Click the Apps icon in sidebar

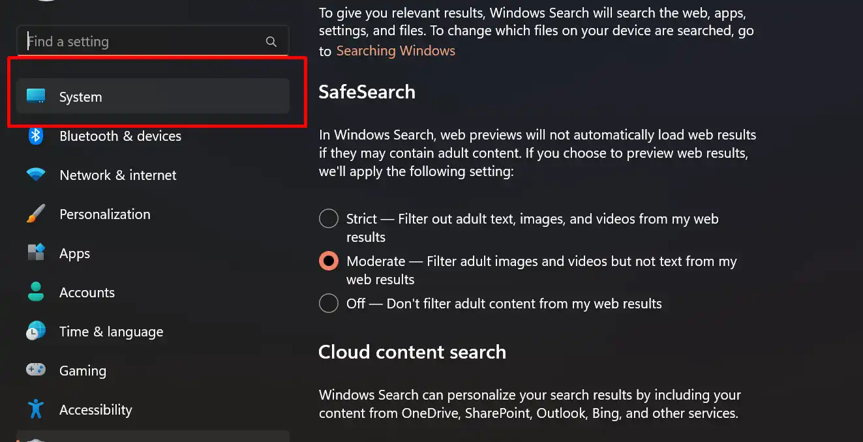tap(36, 253)
